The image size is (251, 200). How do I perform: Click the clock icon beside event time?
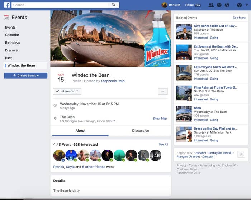pos(55,105)
